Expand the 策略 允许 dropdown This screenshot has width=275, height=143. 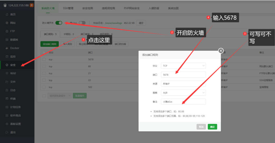pyautogui.click(x=183, y=93)
